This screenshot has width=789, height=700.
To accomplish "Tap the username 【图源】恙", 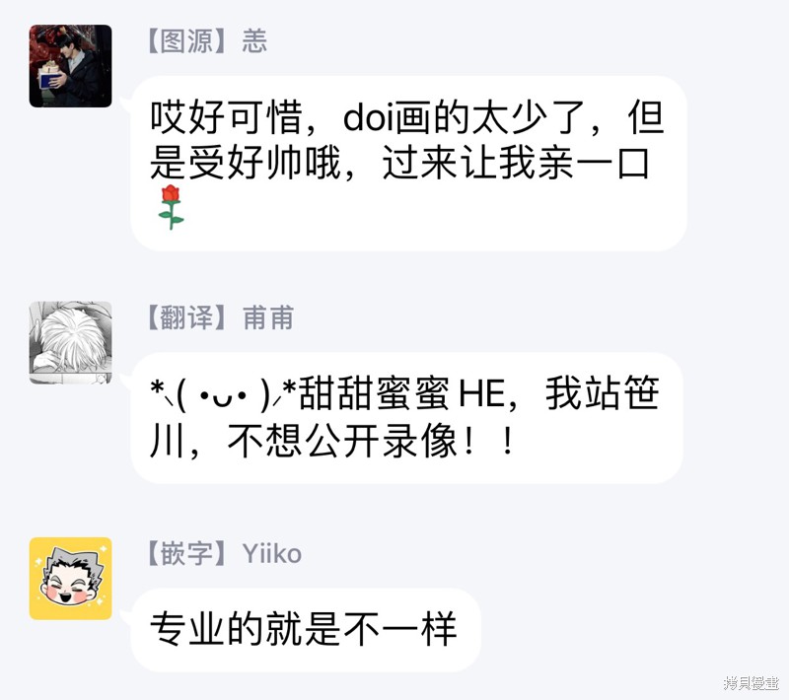I will pyautogui.click(x=207, y=40).
